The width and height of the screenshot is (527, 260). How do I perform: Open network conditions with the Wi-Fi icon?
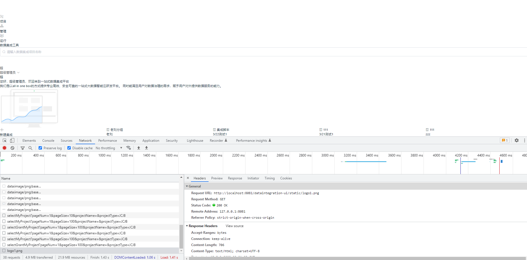coord(129,148)
